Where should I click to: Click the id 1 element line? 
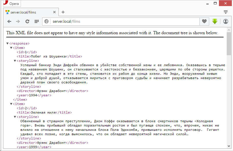pyautogui.click(x=27, y=52)
